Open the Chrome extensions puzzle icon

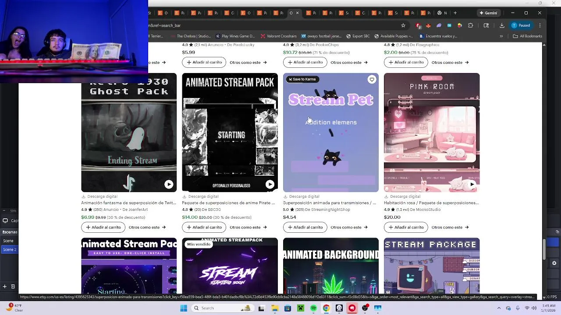471,25
